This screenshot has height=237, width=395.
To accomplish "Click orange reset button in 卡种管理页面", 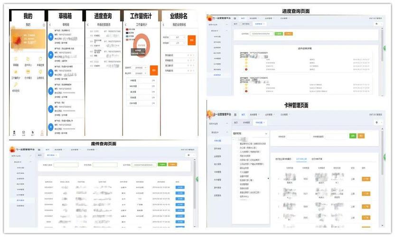I will pyautogui.click(x=361, y=136).
